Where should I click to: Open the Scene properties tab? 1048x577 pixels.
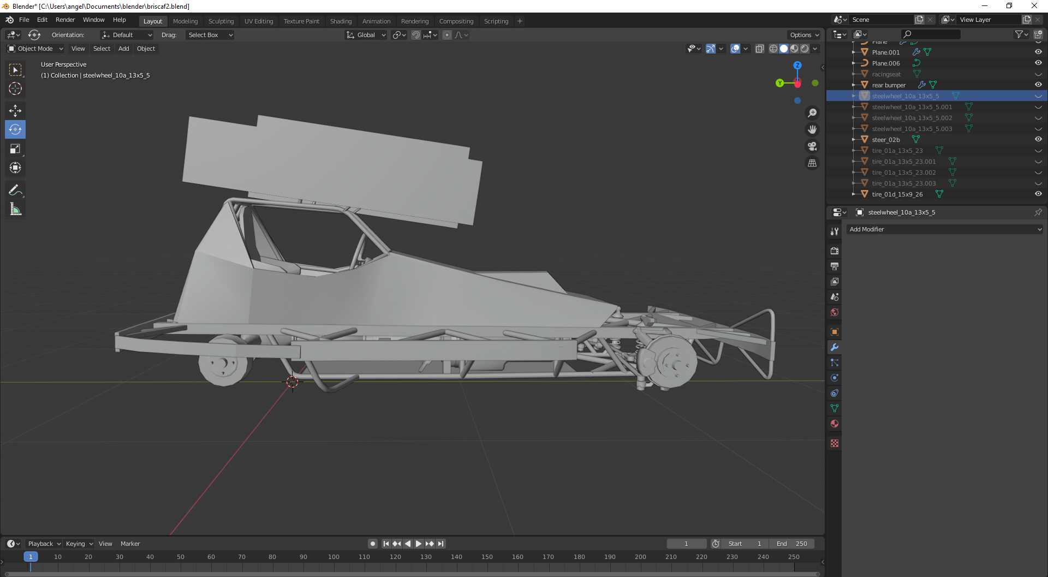(835, 297)
